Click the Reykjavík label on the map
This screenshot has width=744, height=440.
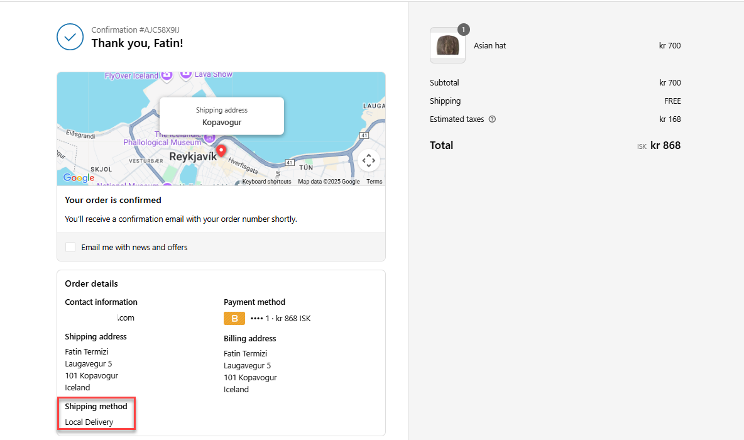click(x=192, y=157)
